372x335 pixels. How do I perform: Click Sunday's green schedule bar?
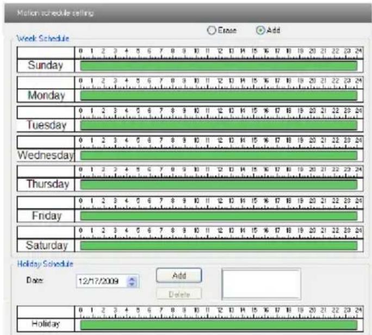point(219,66)
